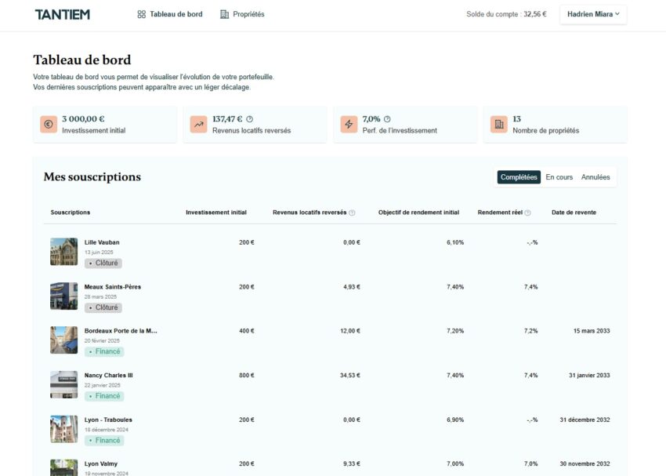Go to the Propriétés page
The width and height of the screenshot is (666, 476).
(x=242, y=14)
